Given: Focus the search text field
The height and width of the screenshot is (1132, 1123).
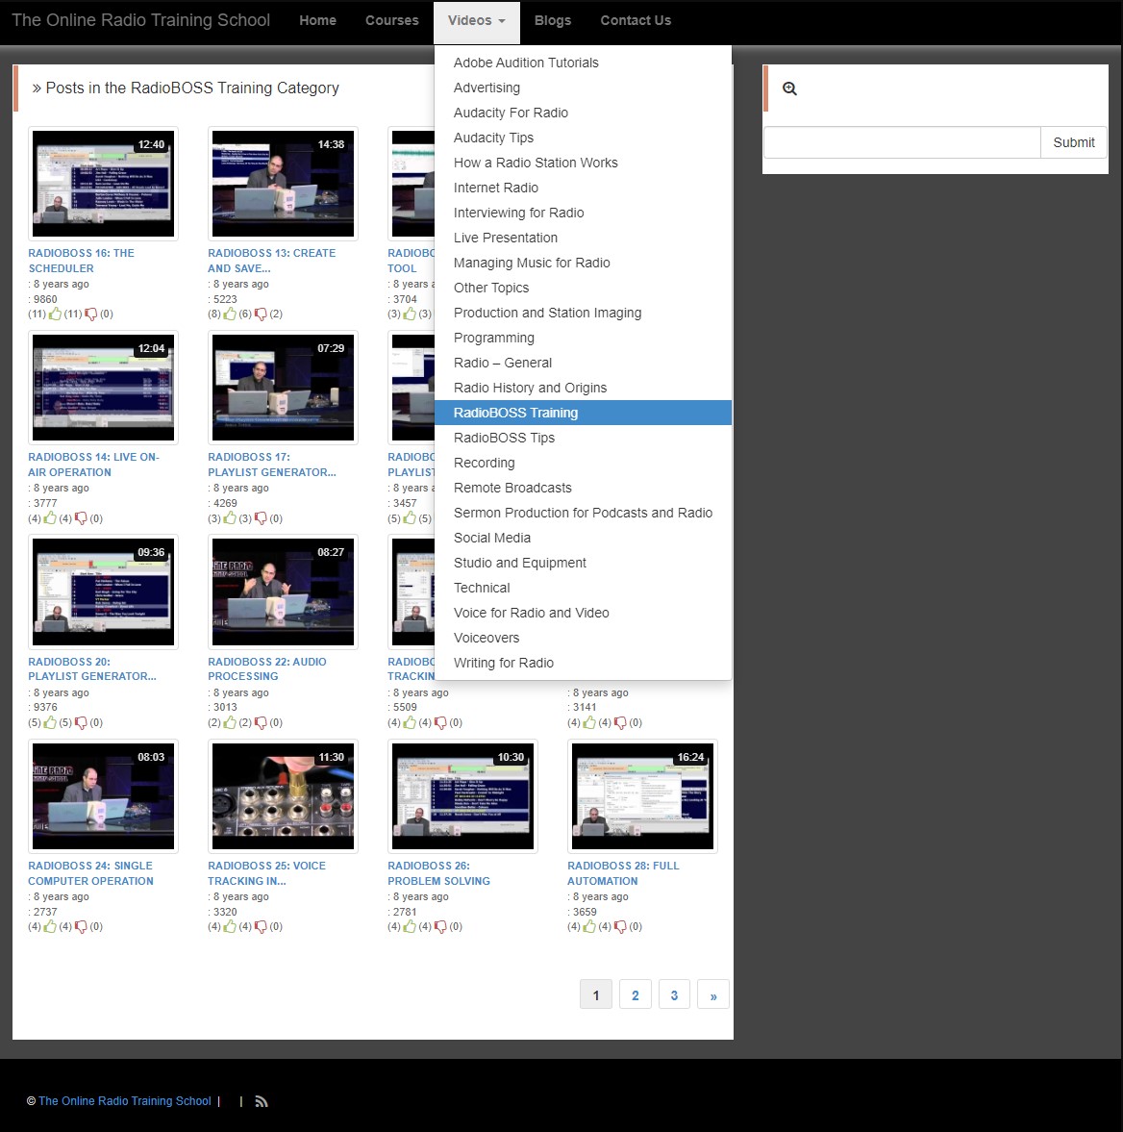Looking at the screenshot, I should (x=902, y=143).
